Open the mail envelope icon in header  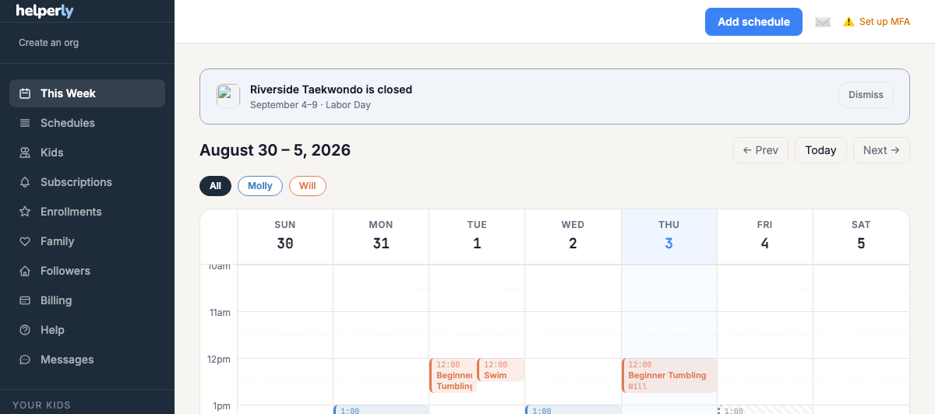(823, 22)
